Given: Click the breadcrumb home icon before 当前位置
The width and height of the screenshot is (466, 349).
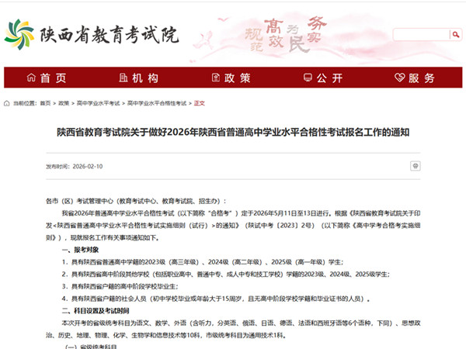Looking at the screenshot, I should pos(6,103).
